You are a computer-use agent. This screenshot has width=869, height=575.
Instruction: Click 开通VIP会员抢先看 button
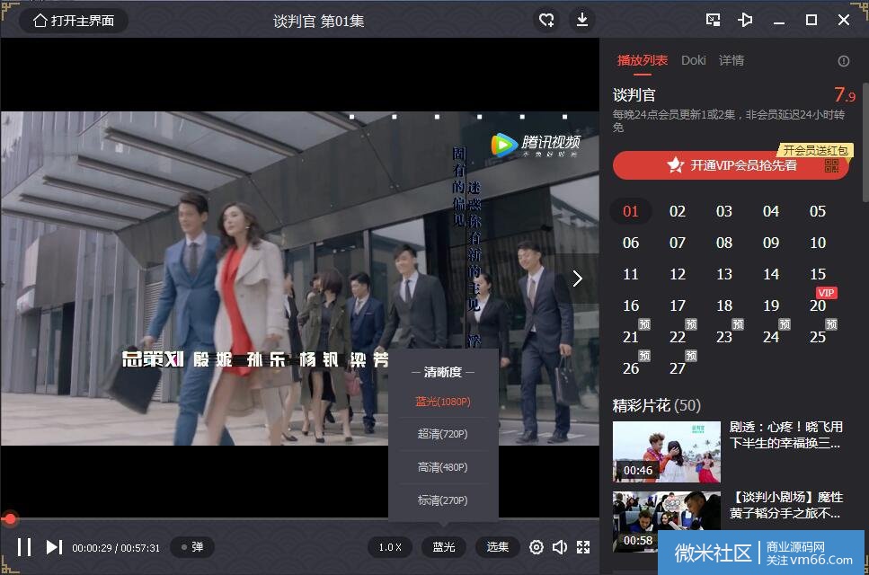coord(731,165)
